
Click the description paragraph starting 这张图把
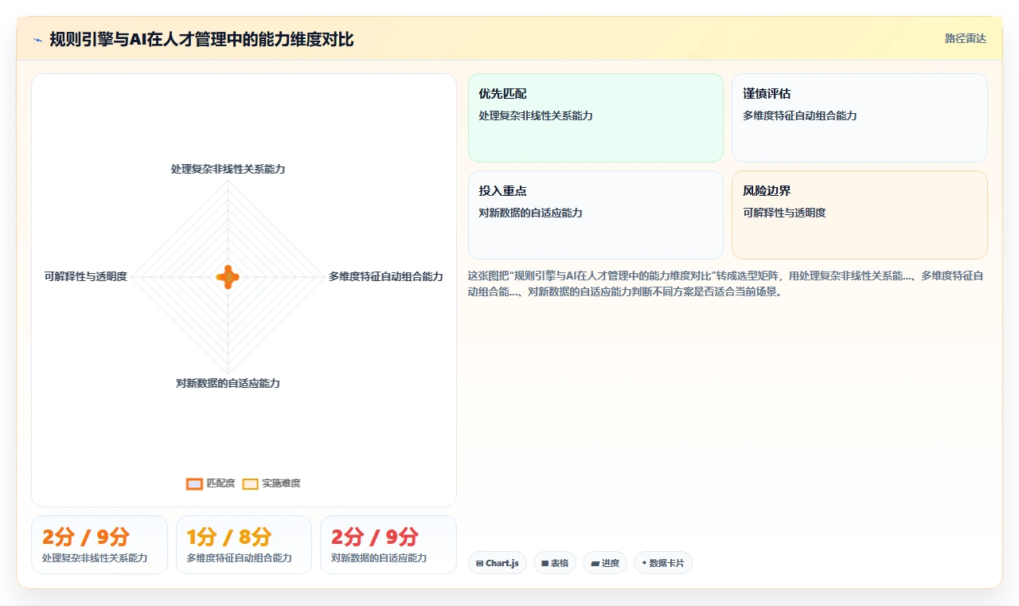(727, 283)
